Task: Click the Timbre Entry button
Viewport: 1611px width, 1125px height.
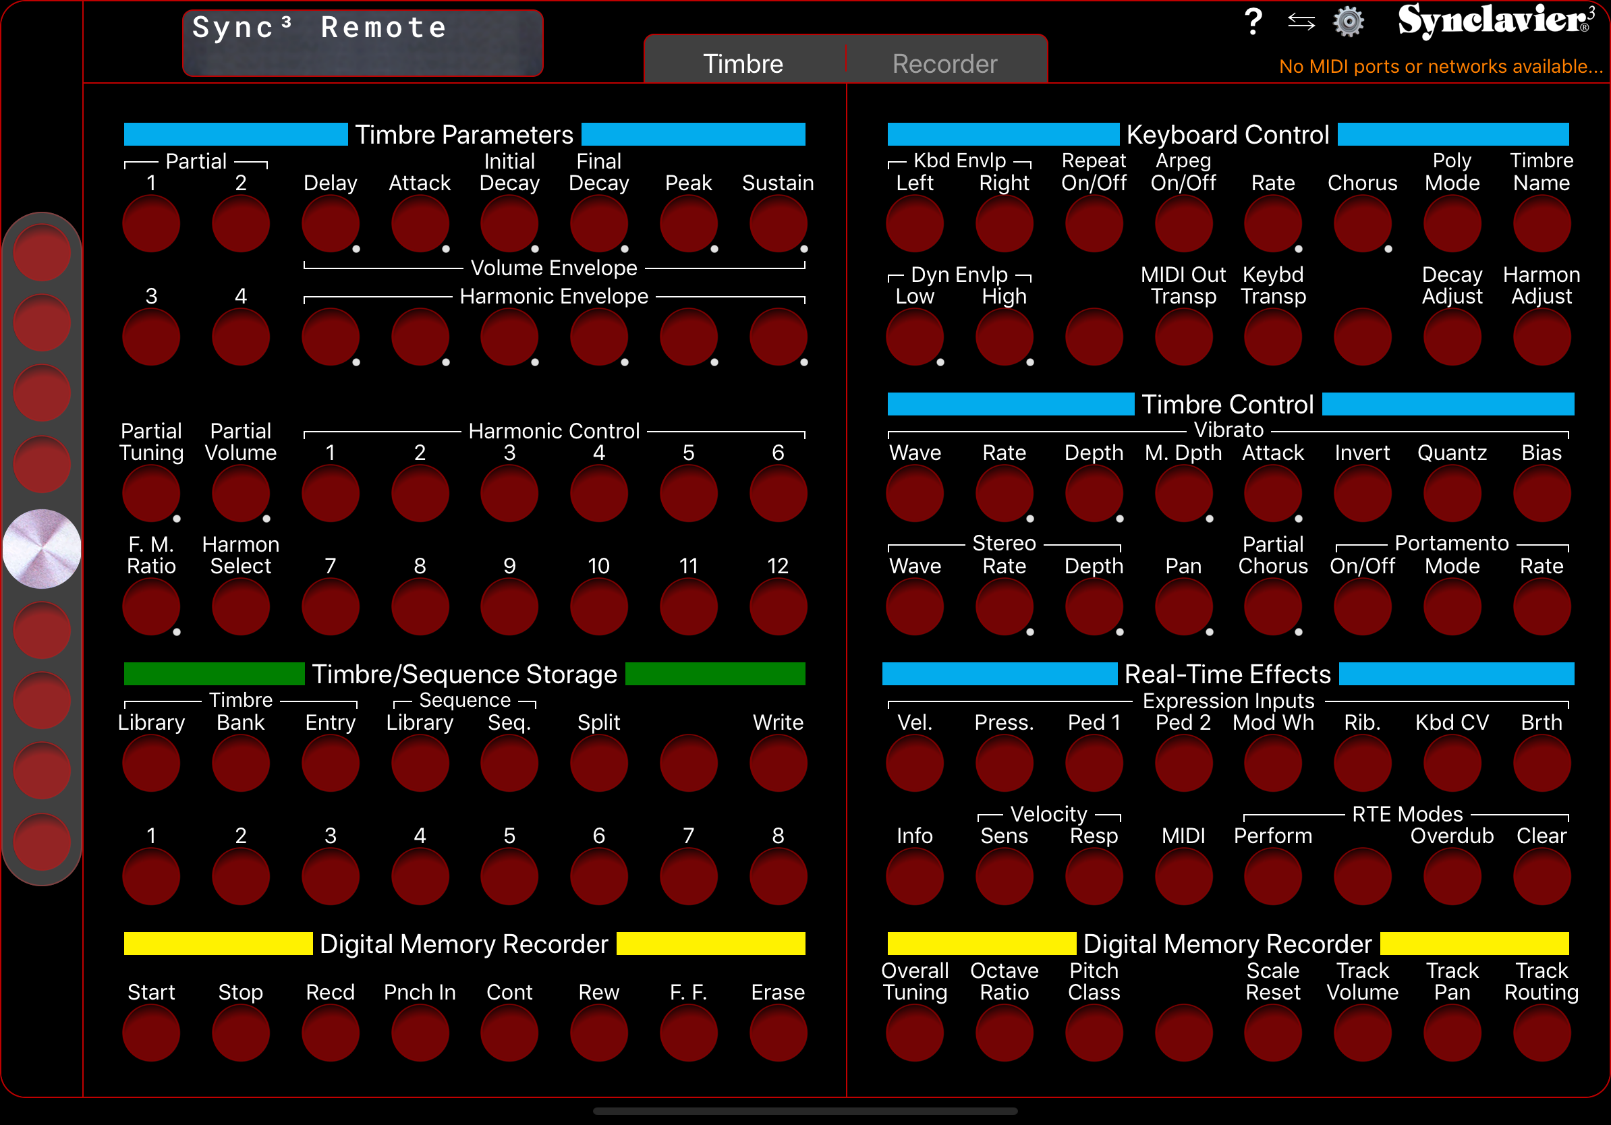Action: pos(331,763)
